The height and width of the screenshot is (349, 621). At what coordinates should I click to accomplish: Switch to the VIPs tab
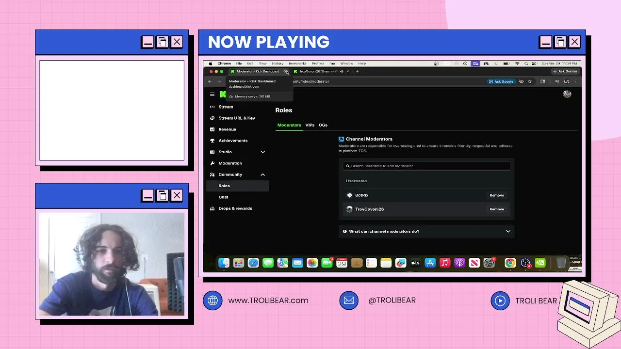pyautogui.click(x=310, y=125)
